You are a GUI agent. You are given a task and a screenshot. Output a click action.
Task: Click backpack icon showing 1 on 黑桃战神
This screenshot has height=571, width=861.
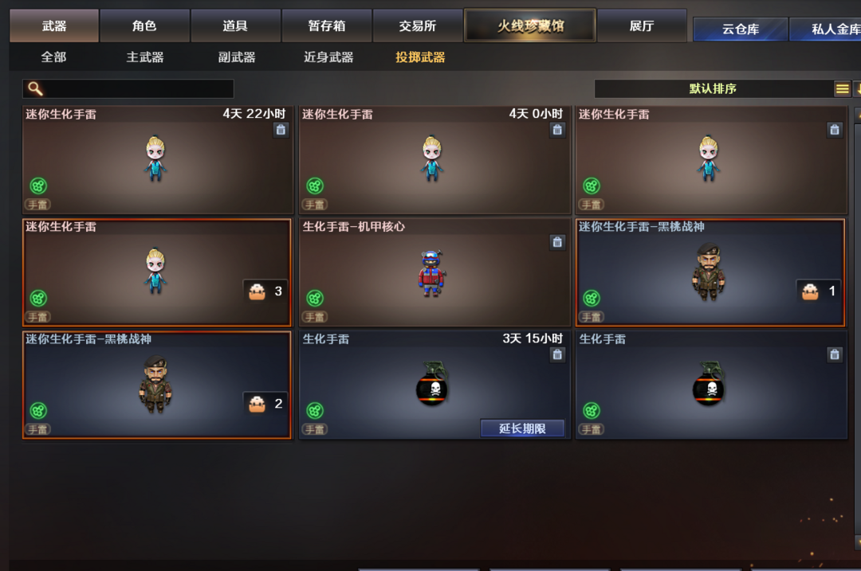tap(810, 291)
